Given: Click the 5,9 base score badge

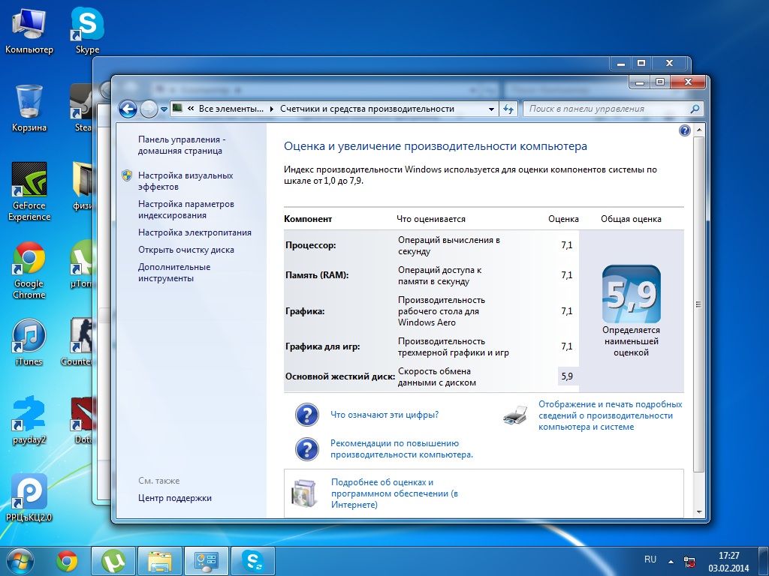Looking at the screenshot, I should pos(631,294).
